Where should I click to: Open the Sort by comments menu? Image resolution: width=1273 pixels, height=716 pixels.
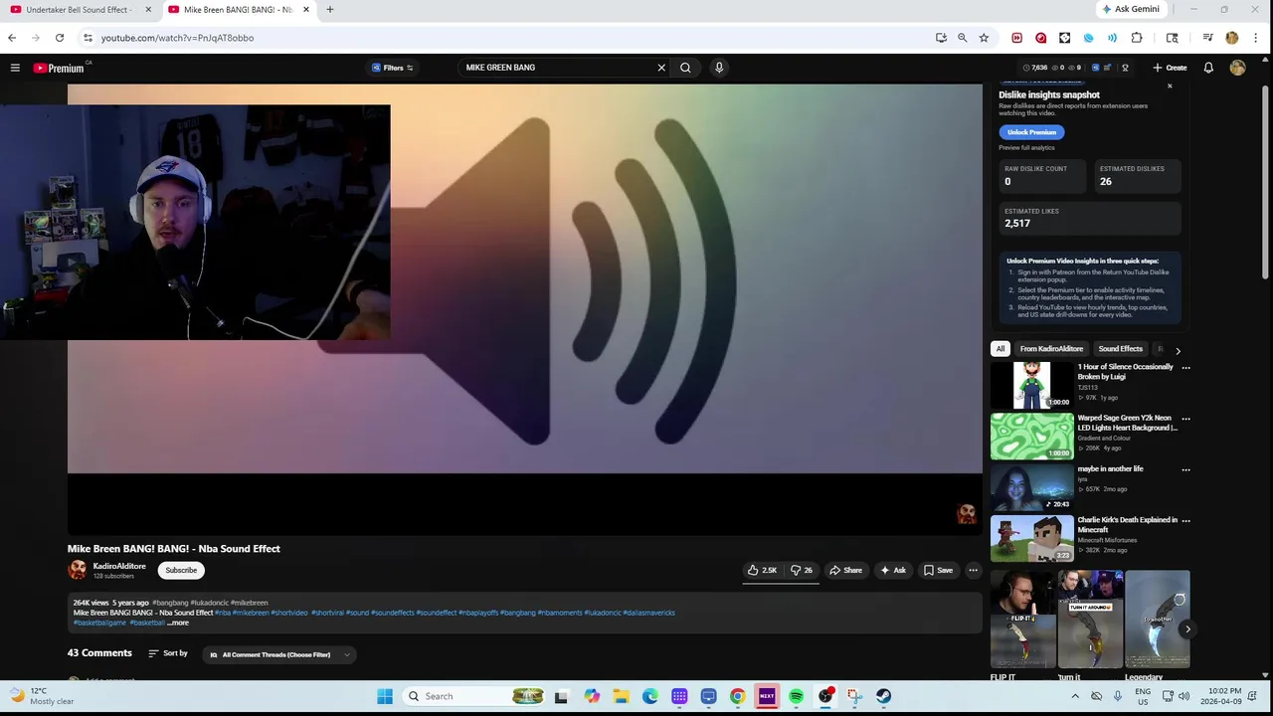coord(168,653)
